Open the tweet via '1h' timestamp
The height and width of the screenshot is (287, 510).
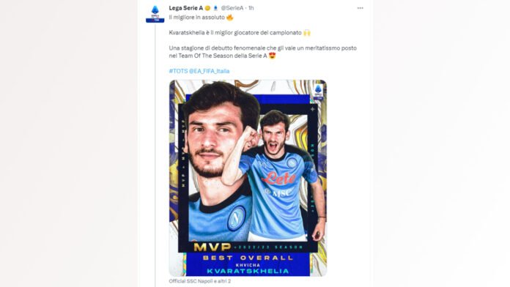click(x=251, y=8)
